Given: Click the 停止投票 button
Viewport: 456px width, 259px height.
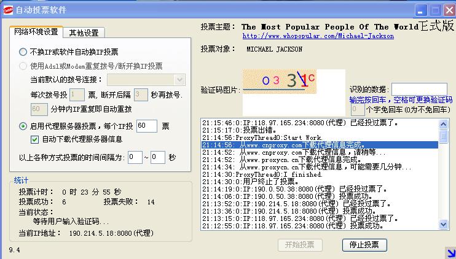Looking at the screenshot, I should click(364, 245).
